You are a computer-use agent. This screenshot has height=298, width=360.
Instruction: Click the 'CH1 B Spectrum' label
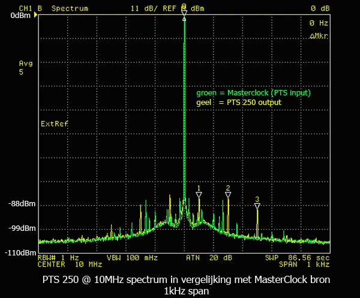point(53,8)
